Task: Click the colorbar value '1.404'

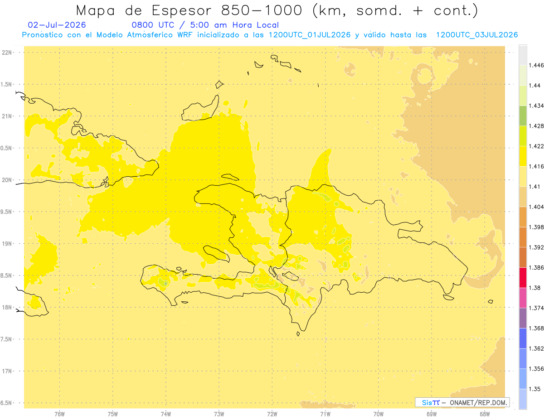Action: [x=537, y=207]
